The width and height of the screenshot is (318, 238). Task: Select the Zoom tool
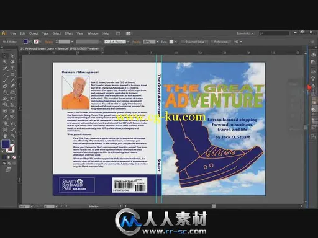point(12,136)
